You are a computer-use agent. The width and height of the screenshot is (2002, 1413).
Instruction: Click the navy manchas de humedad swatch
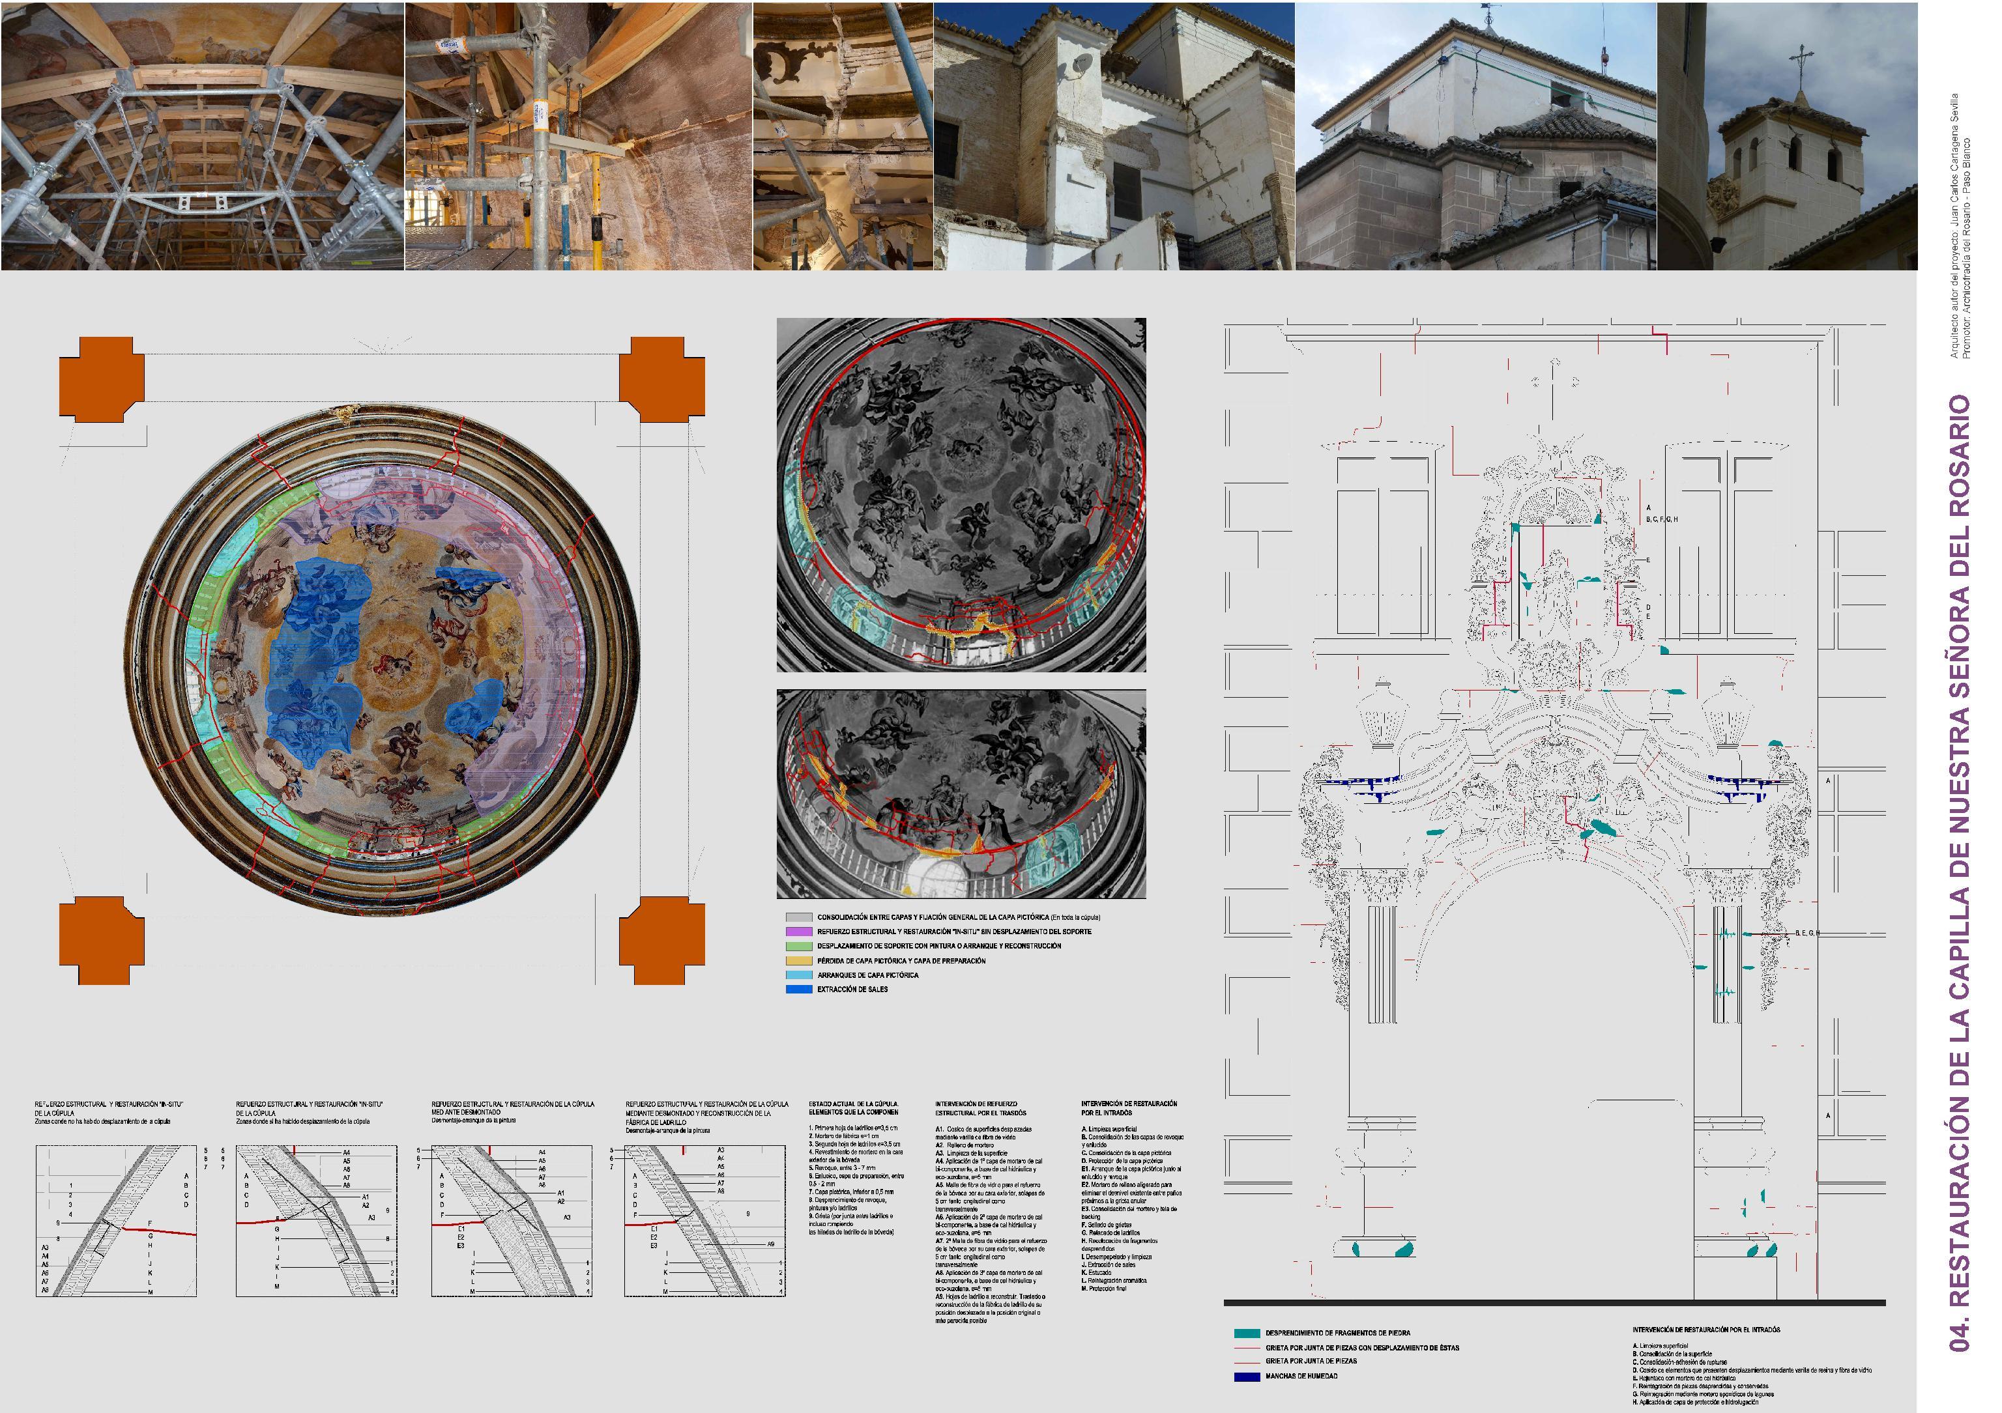click(1248, 1377)
